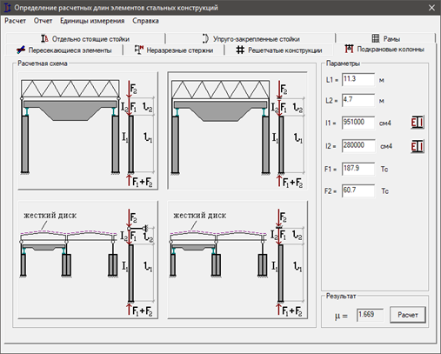441x354 pixels.
Task: Click the I2 moment of inertia field
Action: (358, 146)
